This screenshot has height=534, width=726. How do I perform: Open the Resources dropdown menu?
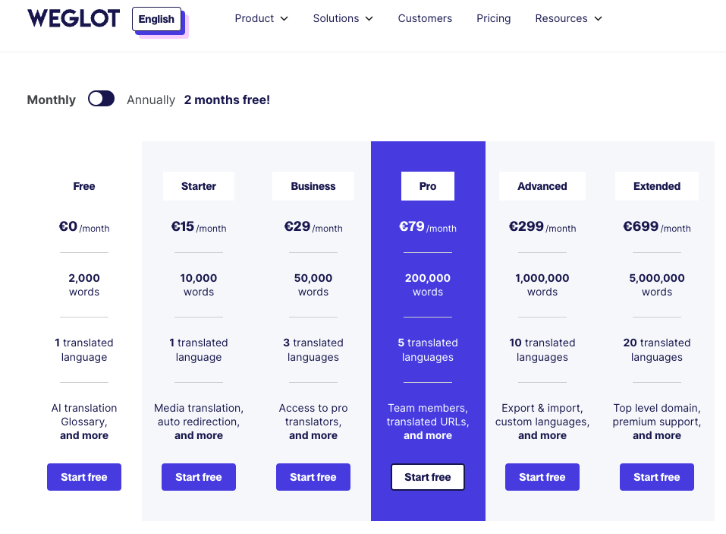point(568,18)
